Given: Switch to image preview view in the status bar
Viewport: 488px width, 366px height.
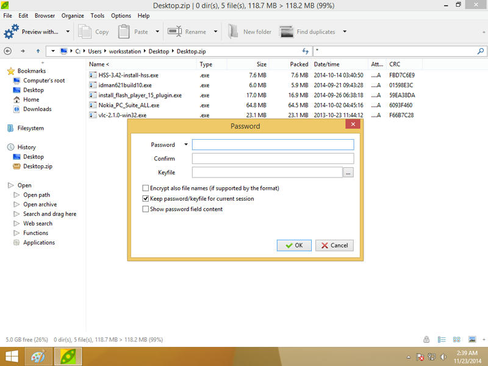Looking at the screenshot, I should tap(472, 340).
